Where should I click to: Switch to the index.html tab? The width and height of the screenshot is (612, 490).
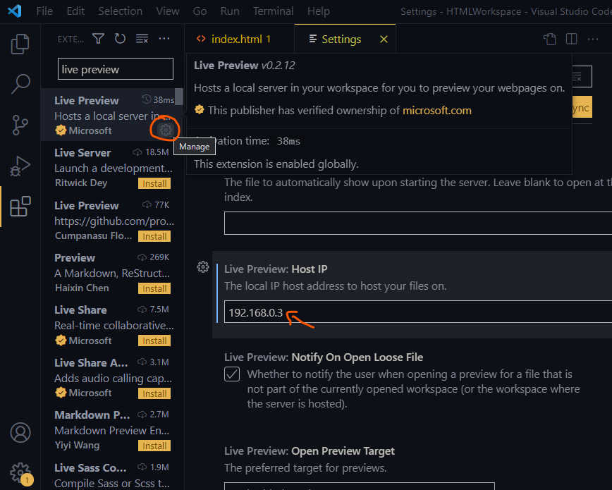click(x=239, y=39)
